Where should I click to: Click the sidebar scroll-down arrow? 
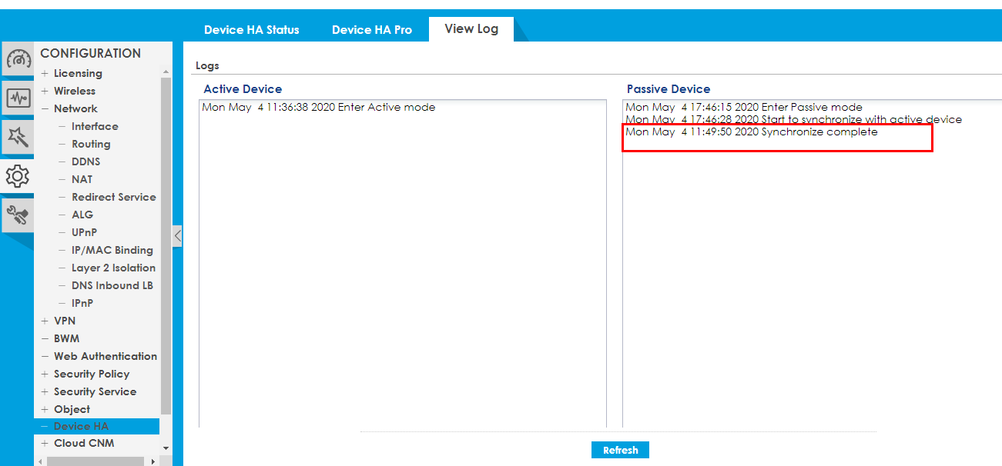tap(166, 448)
